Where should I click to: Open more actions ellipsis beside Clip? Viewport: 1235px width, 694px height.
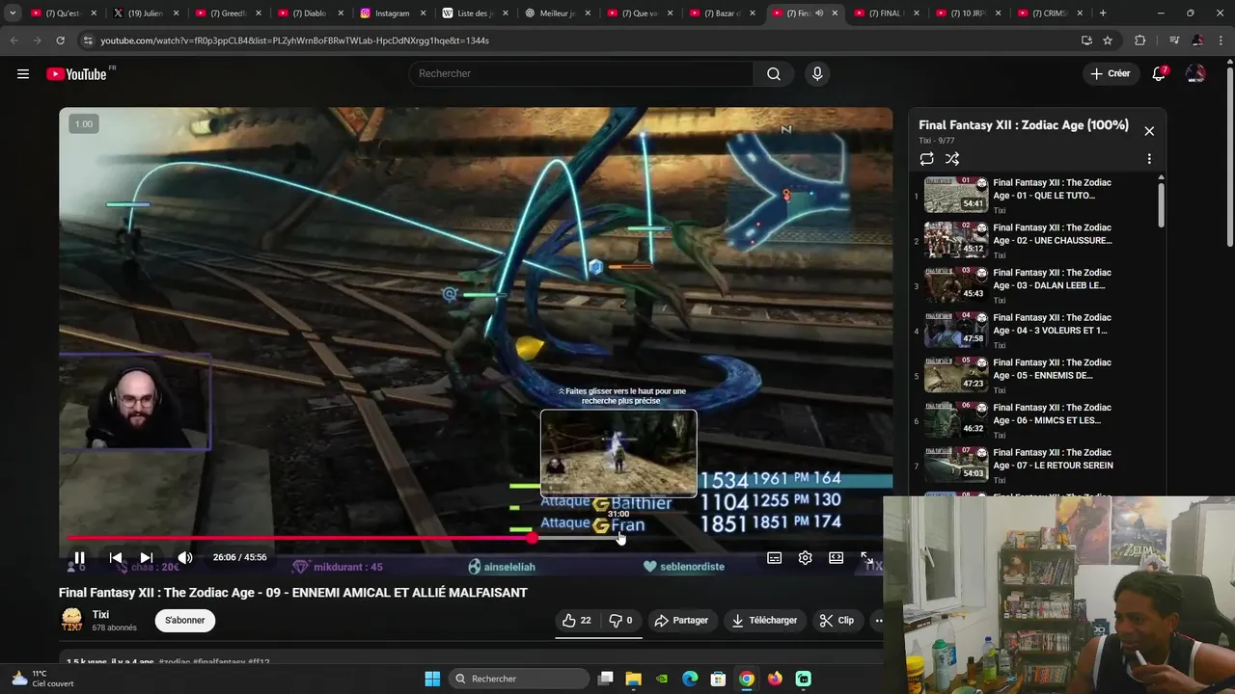coord(878,621)
